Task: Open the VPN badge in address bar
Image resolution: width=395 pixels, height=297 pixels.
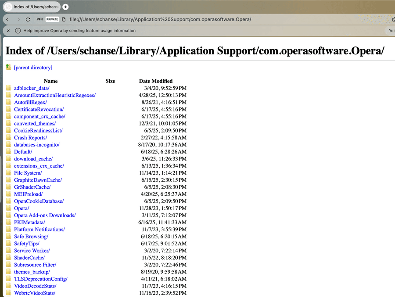Action: click(x=39, y=19)
